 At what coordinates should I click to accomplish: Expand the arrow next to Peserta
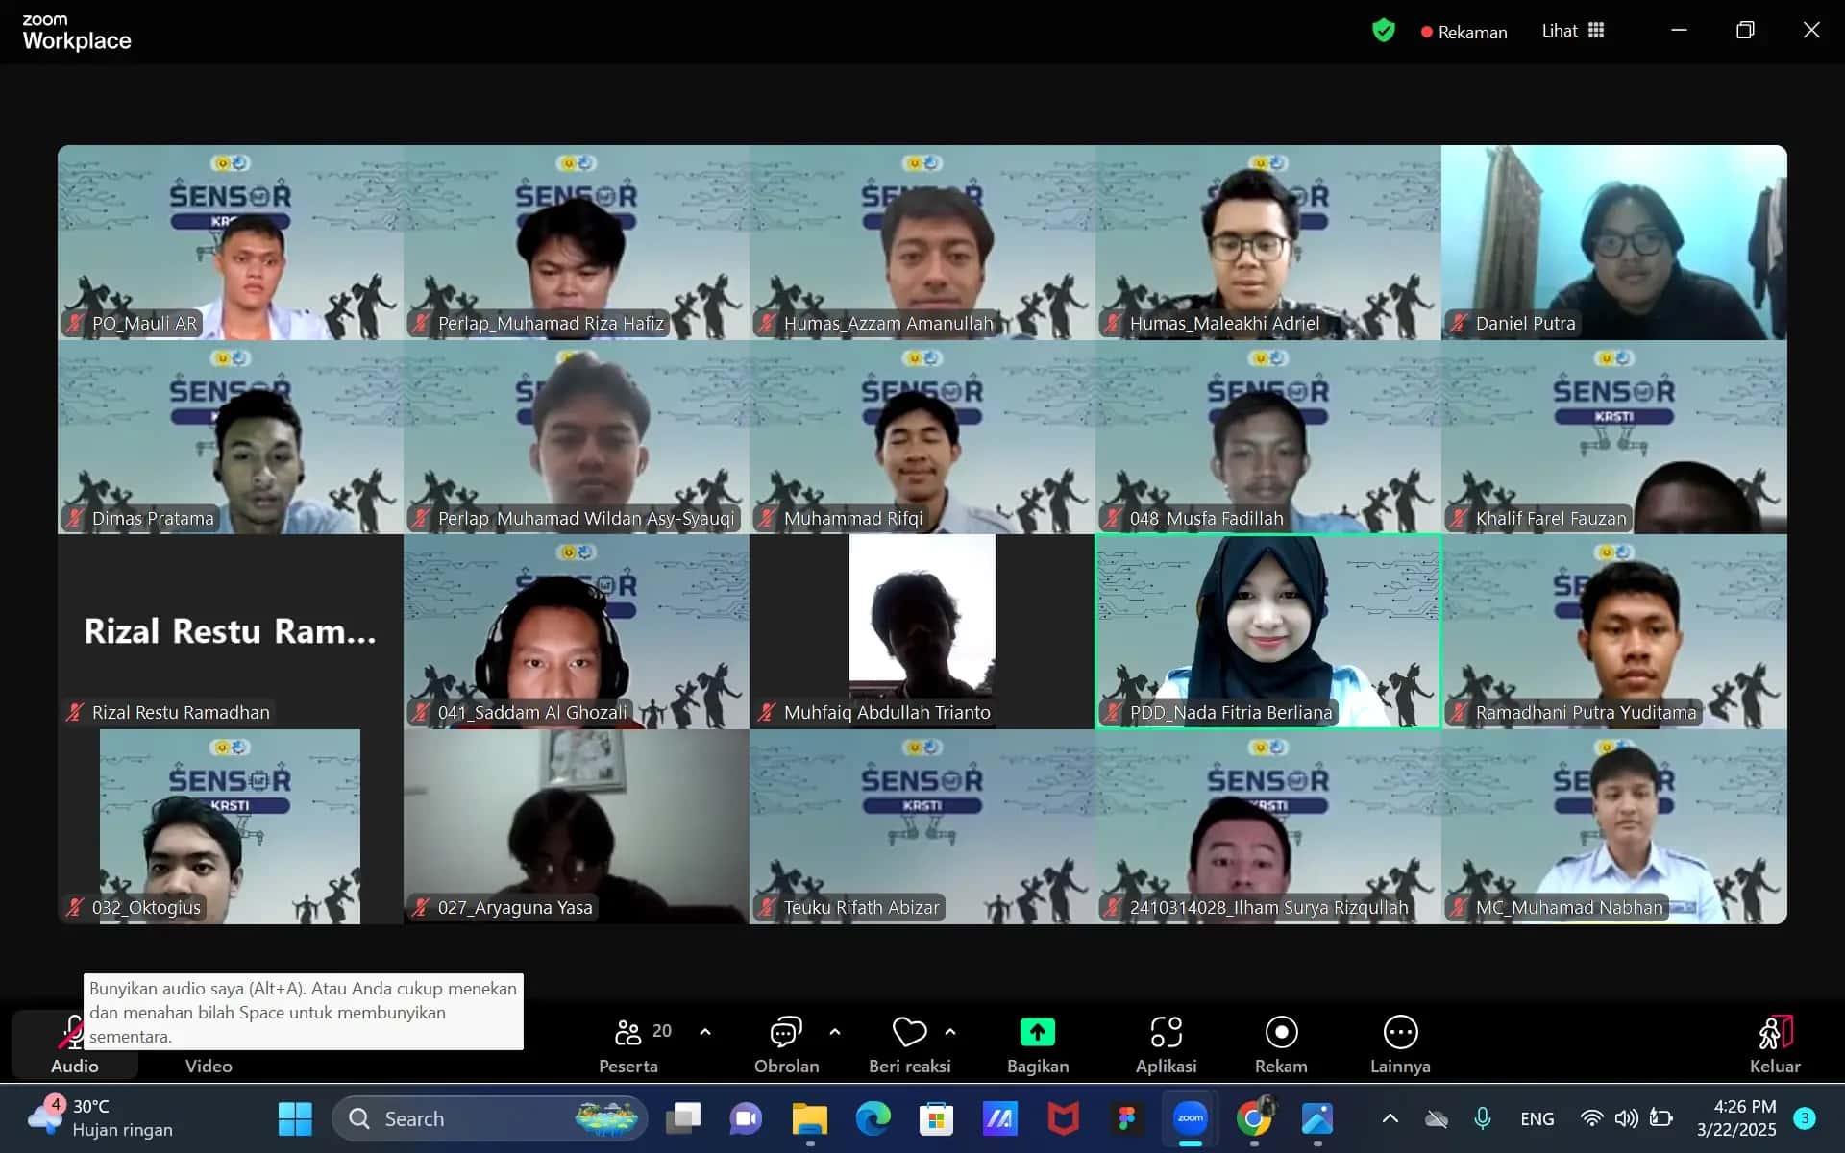pos(705,1031)
